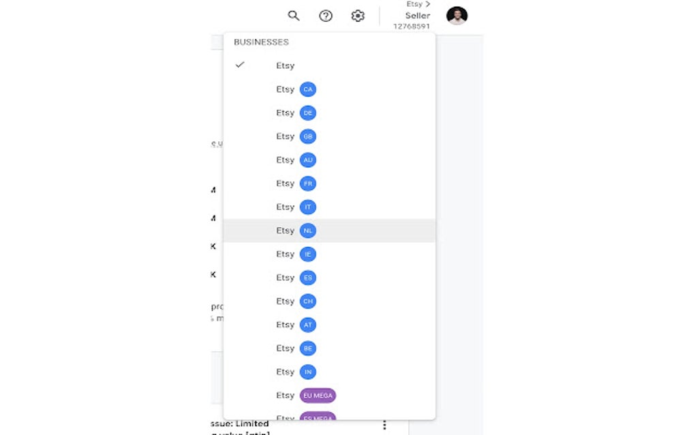This screenshot has height=435, width=695.
Task: Select the highlighted Etsy NL business
Action: click(296, 230)
